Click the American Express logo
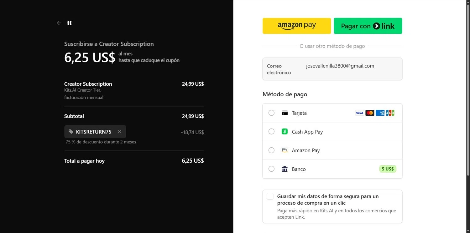 (x=380, y=113)
